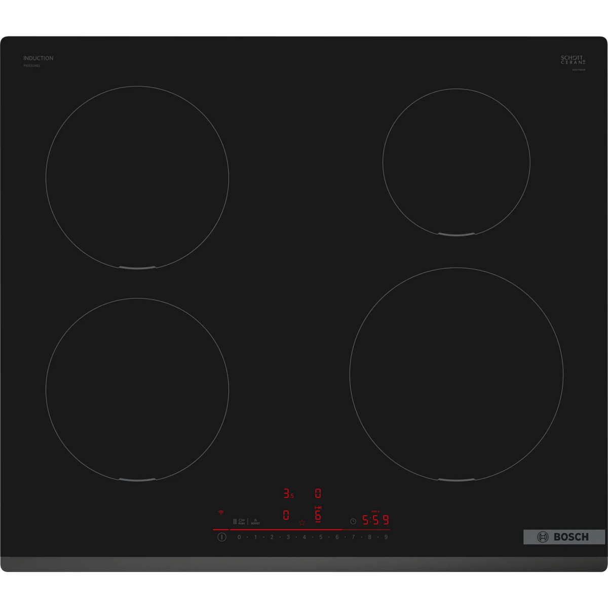Set power level 6 on slider
The width and height of the screenshot is (608, 608).
point(337,537)
